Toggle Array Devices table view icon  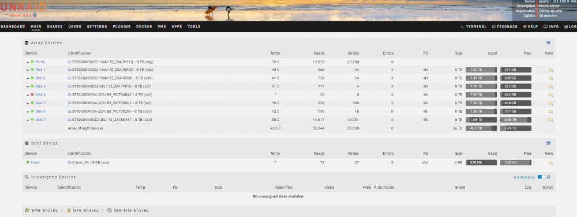tap(548, 43)
